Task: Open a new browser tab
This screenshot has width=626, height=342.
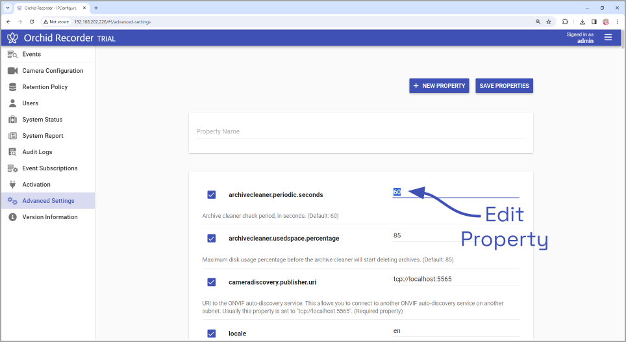Action: (96, 8)
